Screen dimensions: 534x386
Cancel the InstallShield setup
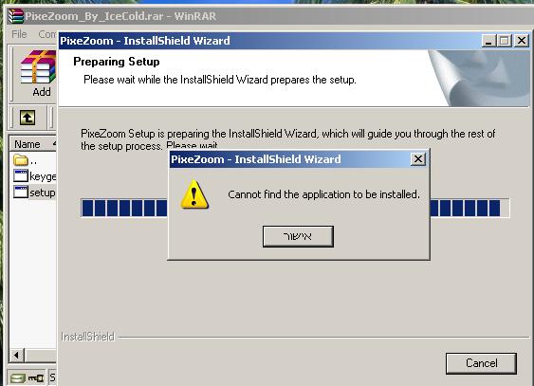tap(481, 363)
